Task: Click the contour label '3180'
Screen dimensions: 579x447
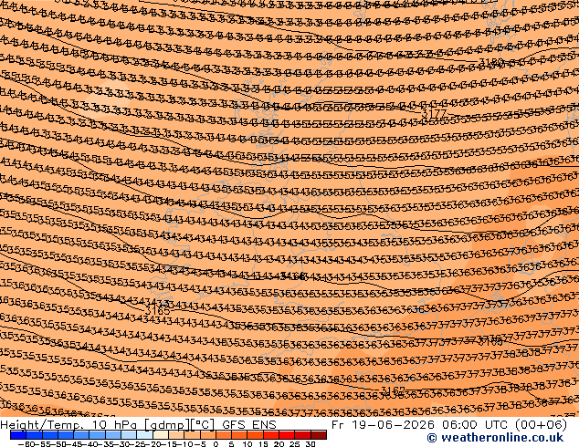Action: point(491,62)
